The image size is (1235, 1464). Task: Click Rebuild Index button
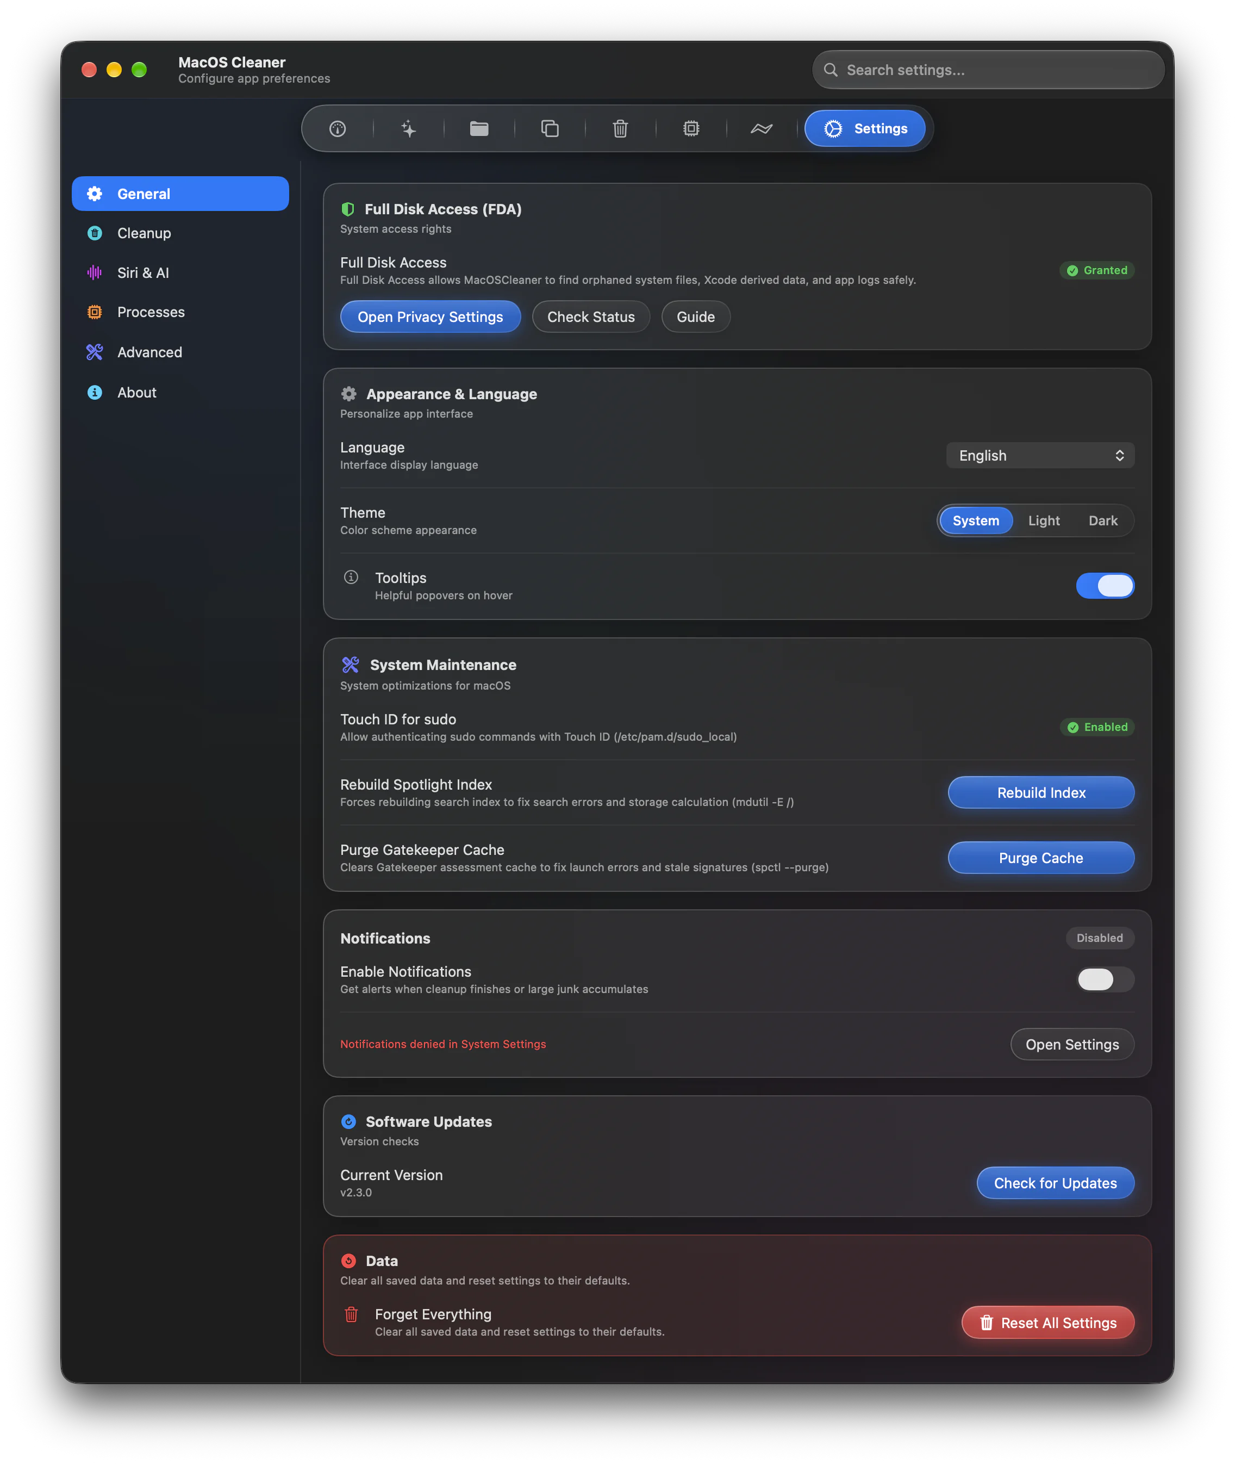pos(1041,793)
